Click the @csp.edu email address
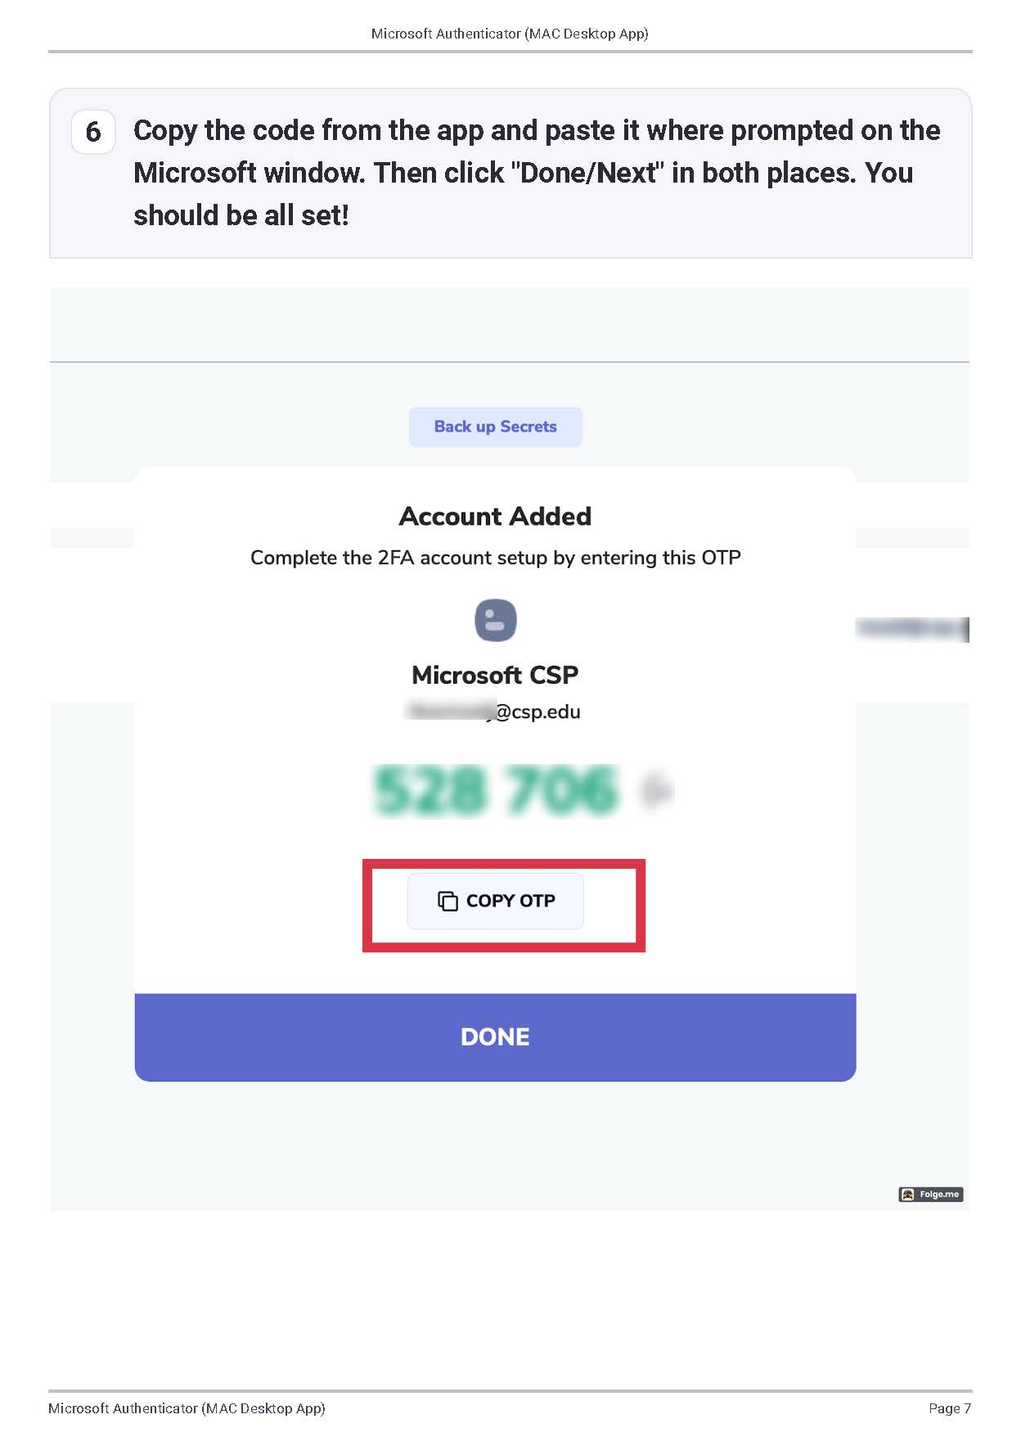The image size is (1021, 1446). point(537,712)
